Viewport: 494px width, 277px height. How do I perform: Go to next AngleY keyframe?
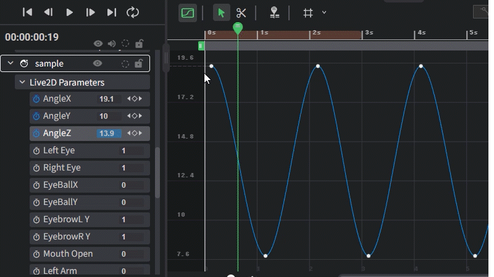click(x=140, y=116)
